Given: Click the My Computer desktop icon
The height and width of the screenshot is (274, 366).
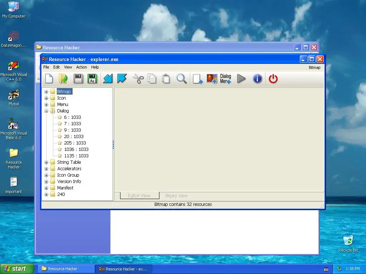Looking at the screenshot, I should pos(14,9).
